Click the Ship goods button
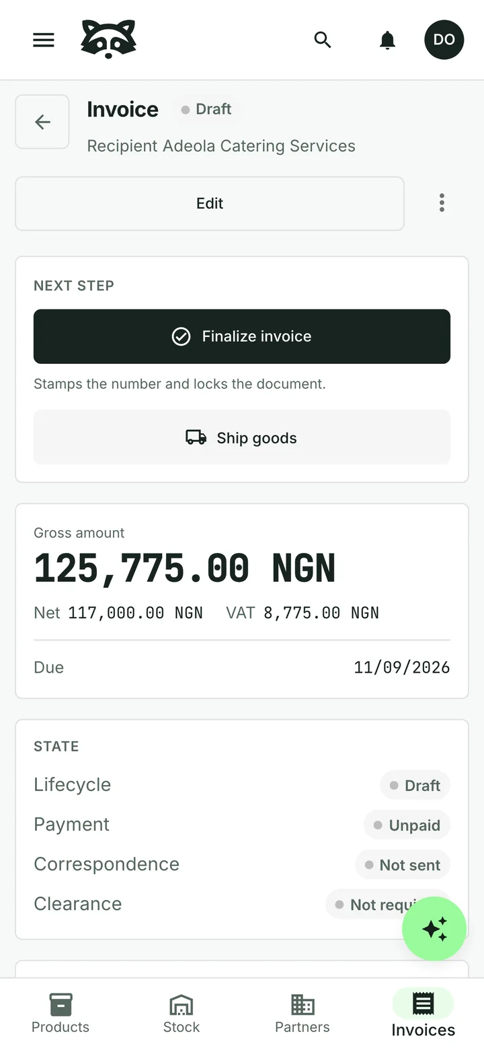The width and height of the screenshot is (484, 1048). (242, 438)
